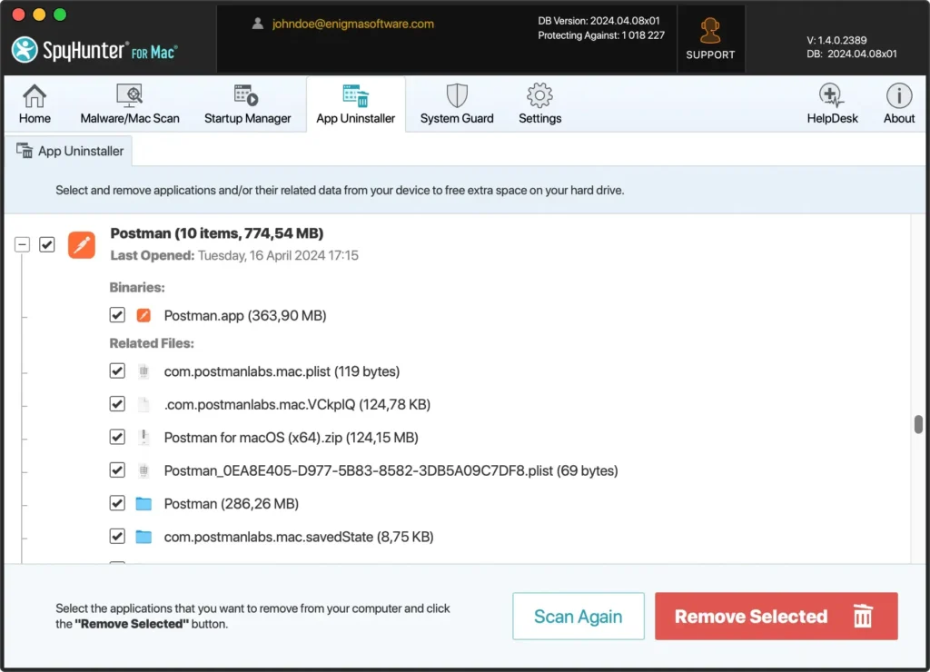Screen dimensions: 930x672
Task: Open the Startup Manager
Action: pos(247,104)
